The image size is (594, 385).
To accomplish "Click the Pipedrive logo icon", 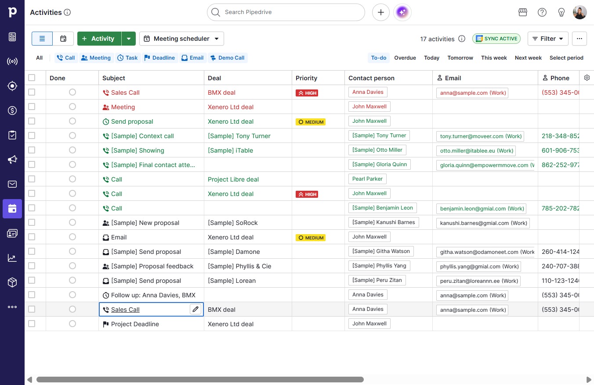I will (x=12, y=12).
